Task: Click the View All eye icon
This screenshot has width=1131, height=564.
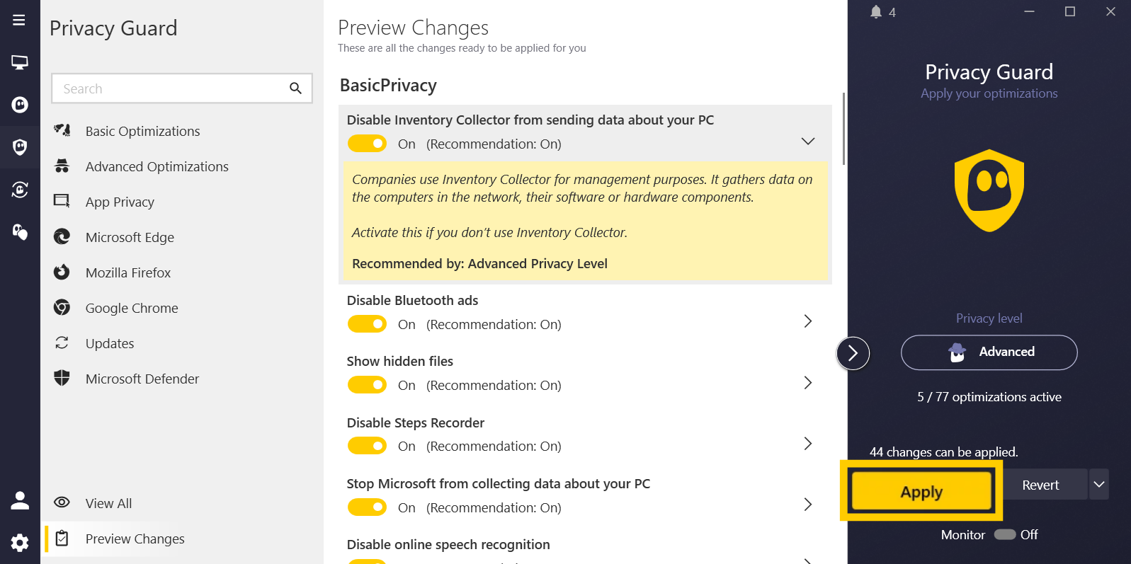Action: [62, 502]
